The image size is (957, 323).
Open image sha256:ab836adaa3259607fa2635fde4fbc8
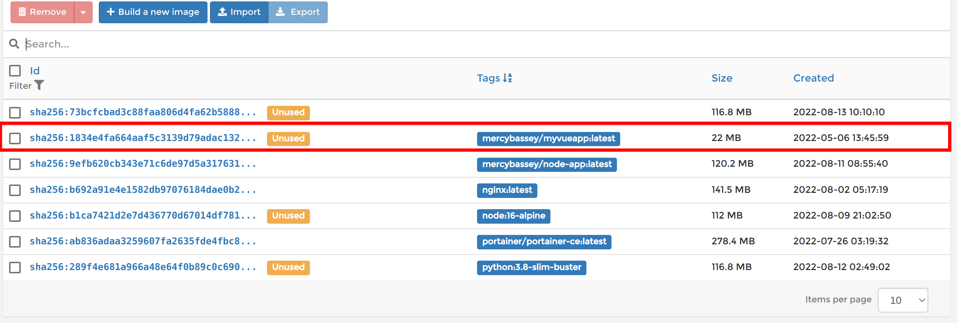[x=143, y=241]
